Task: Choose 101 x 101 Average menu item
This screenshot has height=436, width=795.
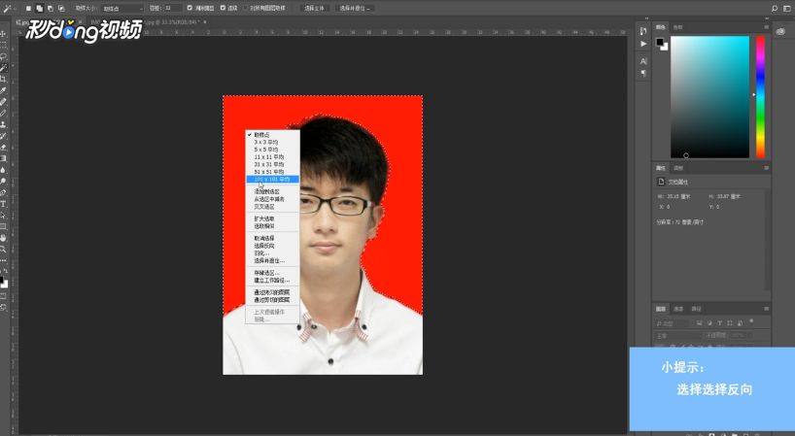Action: [x=272, y=180]
